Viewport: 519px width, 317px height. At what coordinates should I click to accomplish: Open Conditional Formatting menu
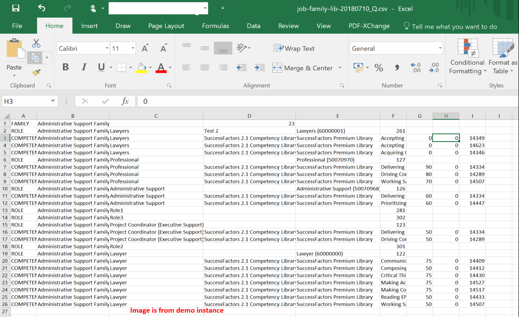pos(467,57)
